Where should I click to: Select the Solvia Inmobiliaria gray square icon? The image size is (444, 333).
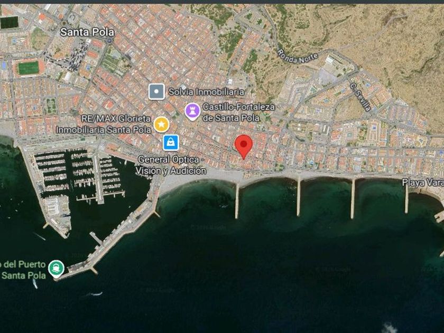coord(156,92)
